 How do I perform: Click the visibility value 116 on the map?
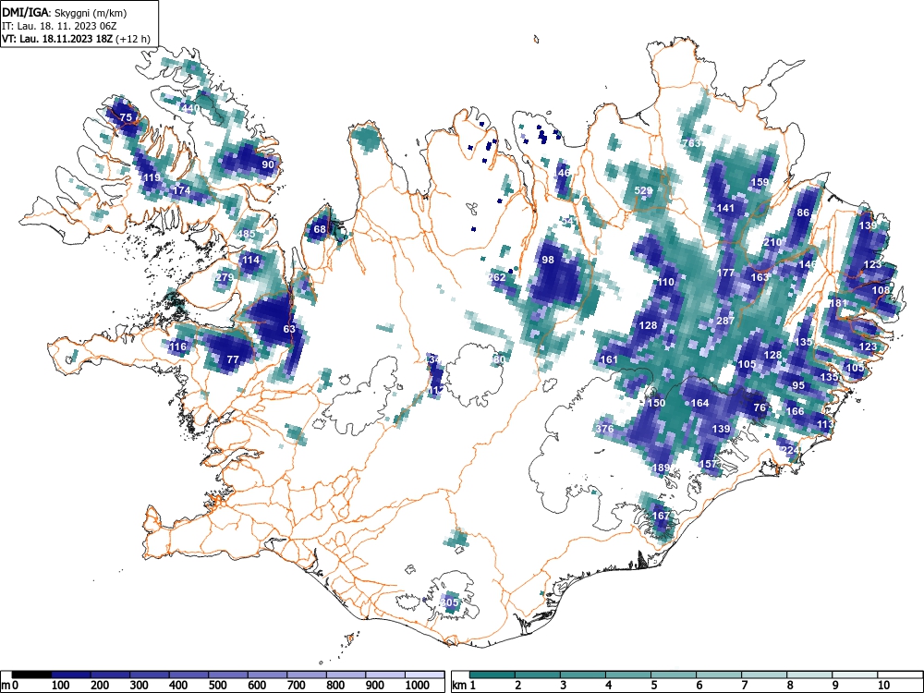(177, 346)
